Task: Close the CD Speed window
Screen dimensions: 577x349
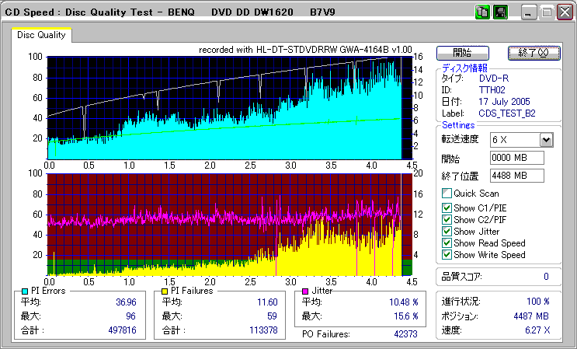Action: coord(564,12)
